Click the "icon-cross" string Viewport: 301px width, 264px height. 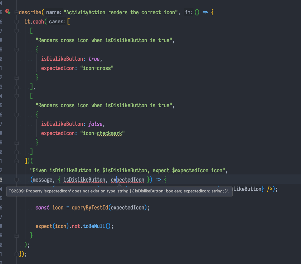point(97,68)
